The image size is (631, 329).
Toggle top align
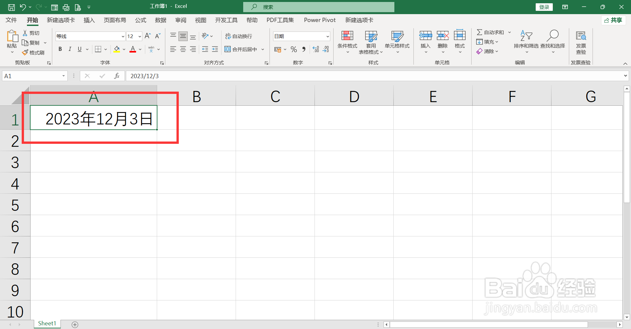point(173,36)
